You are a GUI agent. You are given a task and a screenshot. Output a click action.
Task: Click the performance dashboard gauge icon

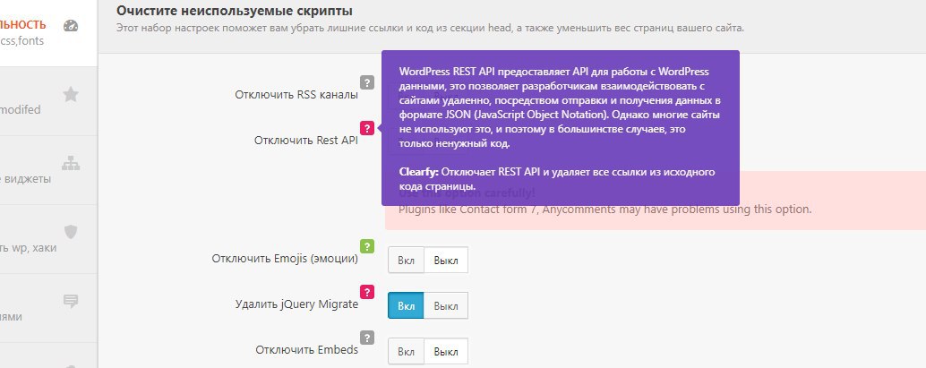(72, 26)
